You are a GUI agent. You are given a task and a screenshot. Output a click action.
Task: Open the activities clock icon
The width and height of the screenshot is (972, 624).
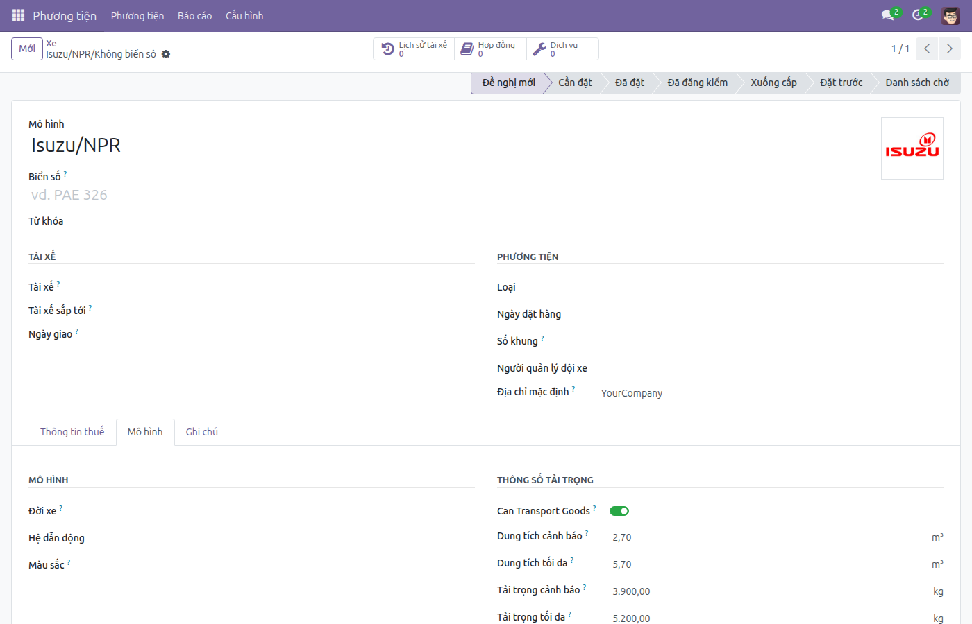[x=918, y=15]
